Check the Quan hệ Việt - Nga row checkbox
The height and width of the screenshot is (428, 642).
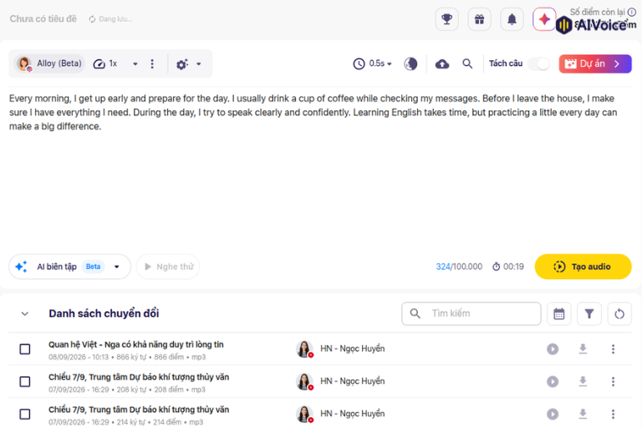point(25,349)
